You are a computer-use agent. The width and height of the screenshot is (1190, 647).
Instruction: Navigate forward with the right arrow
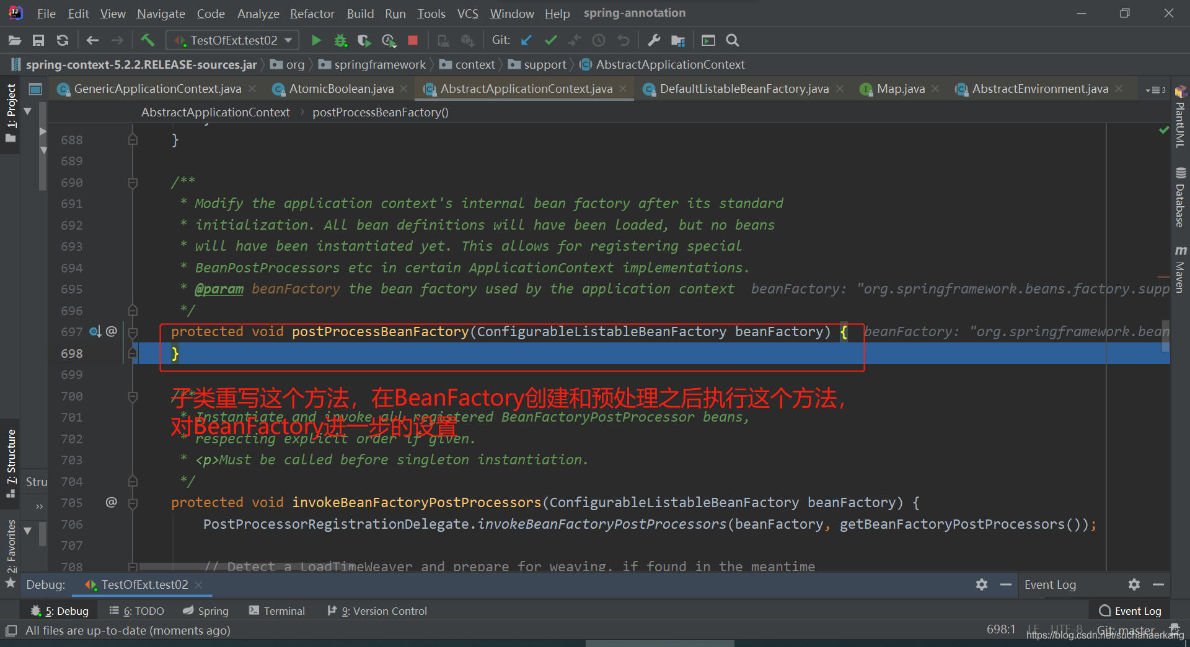(x=117, y=40)
